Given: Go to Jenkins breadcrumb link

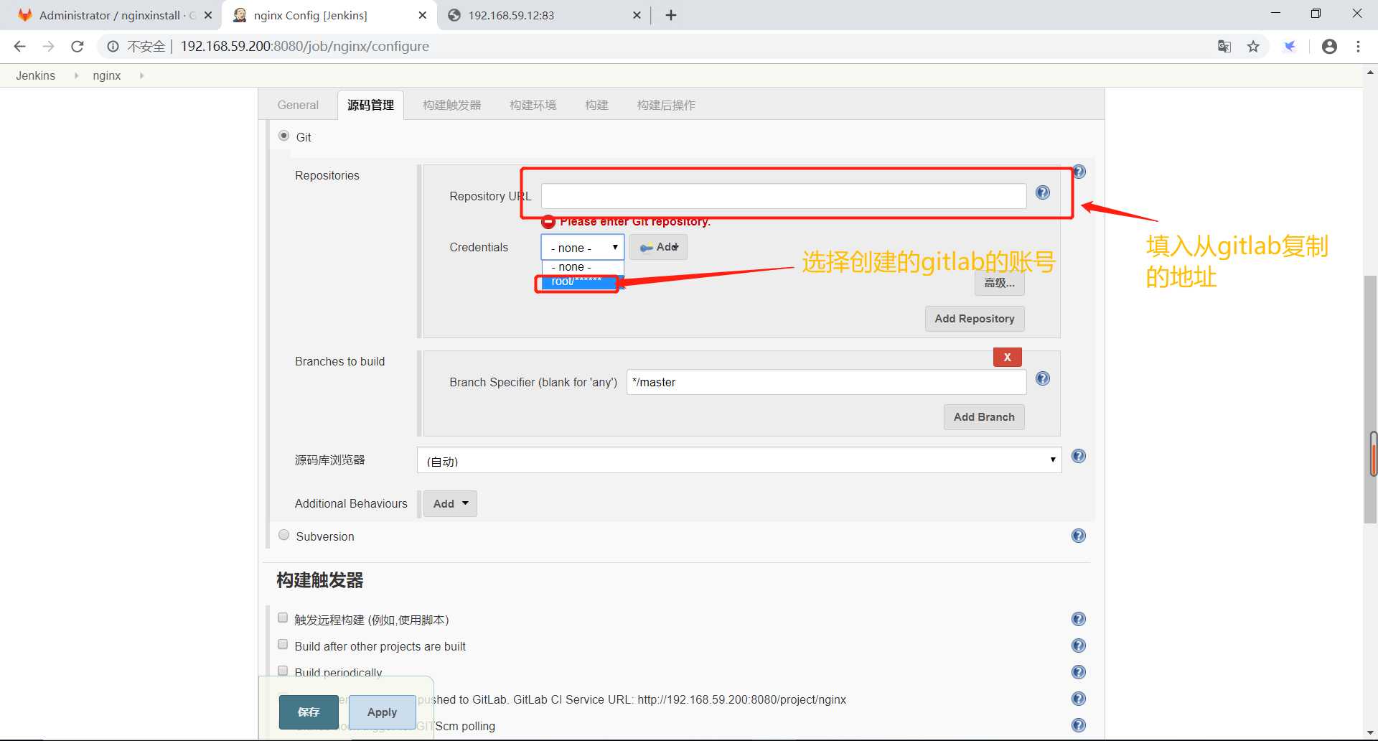Looking at the screenshot, I should [x=35, y=75].
